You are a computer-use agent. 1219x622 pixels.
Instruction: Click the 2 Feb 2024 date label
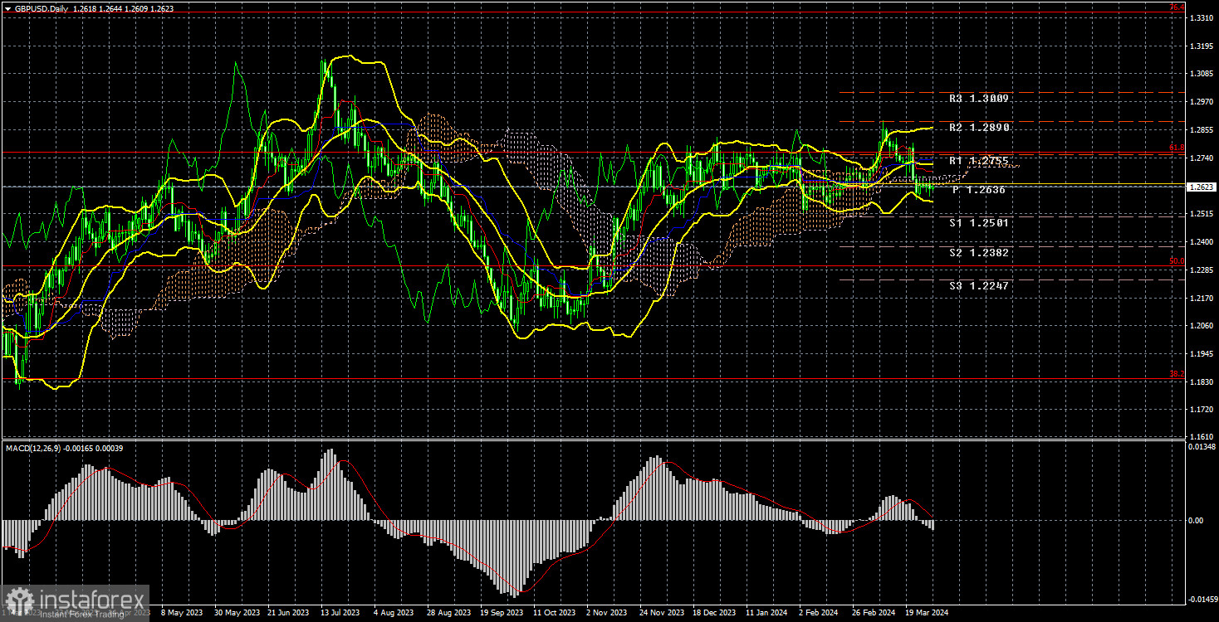(x=820, y=613)
